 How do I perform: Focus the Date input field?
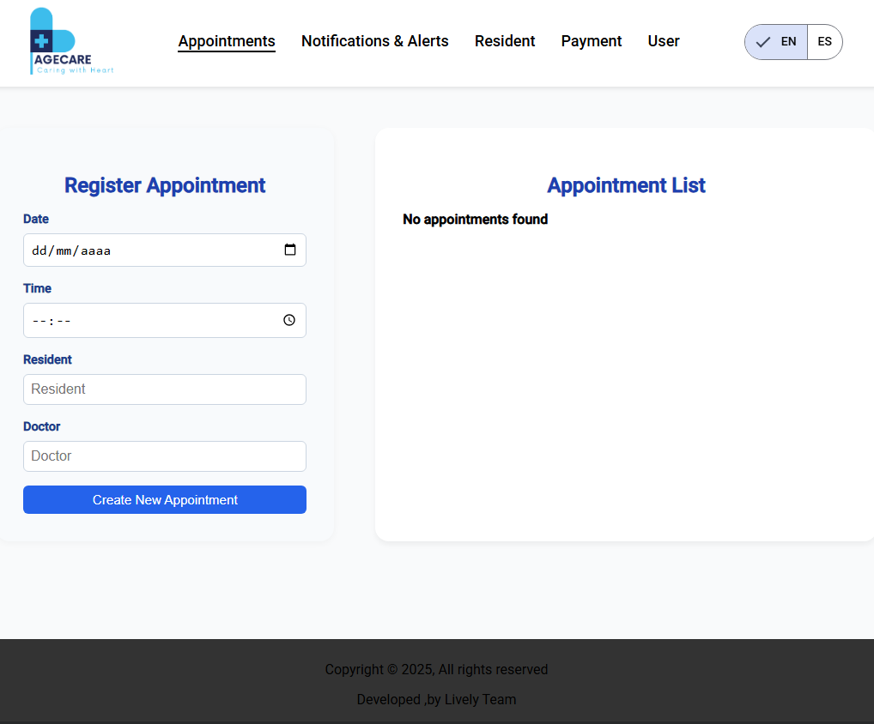pyautogui.click(x=165, y=250)
